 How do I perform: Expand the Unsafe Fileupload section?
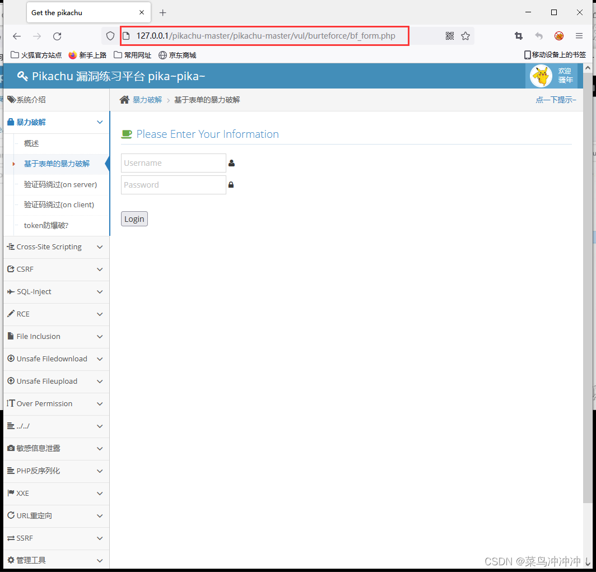tap(56, 382)
